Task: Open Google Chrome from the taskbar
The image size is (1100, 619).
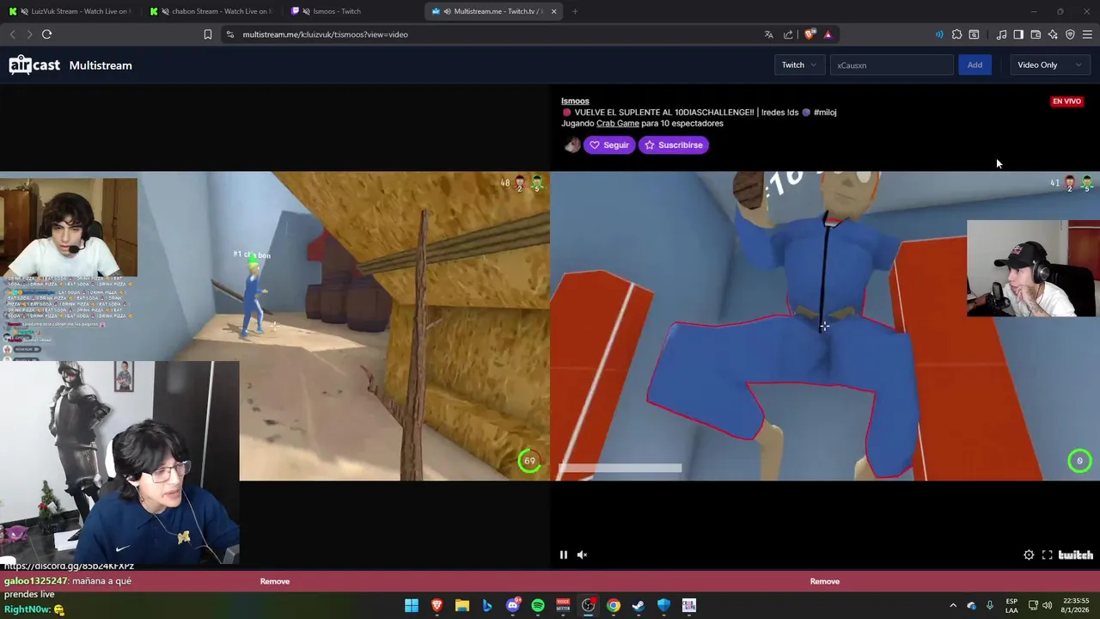Action: click(x=614, y=605)
